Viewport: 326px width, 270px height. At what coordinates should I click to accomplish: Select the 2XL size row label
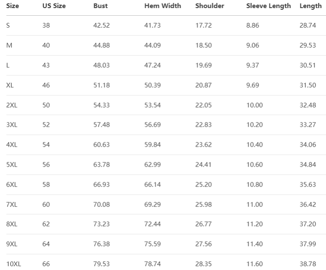[11, 105]
